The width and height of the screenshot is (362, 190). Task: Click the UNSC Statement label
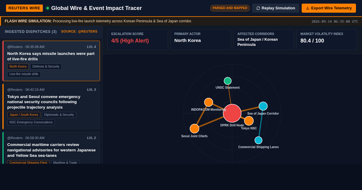coord(228,88)
